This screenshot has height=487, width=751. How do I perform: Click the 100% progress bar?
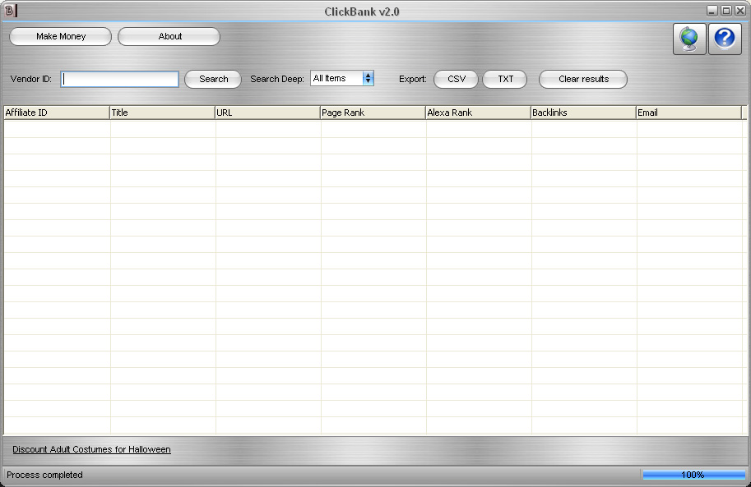point(693,475)
